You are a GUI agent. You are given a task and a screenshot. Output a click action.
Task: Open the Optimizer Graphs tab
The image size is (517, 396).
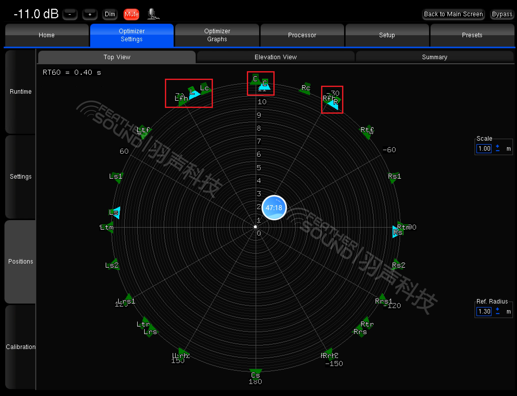click(x=217, y=35)
